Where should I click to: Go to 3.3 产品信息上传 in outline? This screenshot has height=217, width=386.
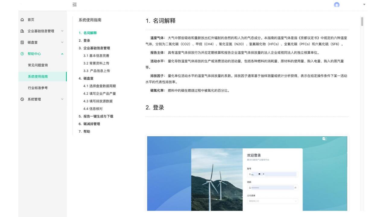(x=96, y=71)
